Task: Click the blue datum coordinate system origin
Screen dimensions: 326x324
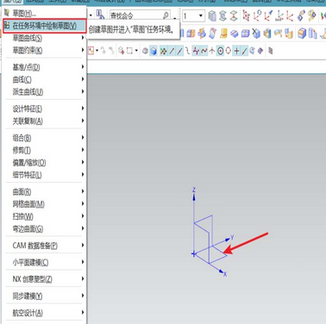Action: pos(194,254)
